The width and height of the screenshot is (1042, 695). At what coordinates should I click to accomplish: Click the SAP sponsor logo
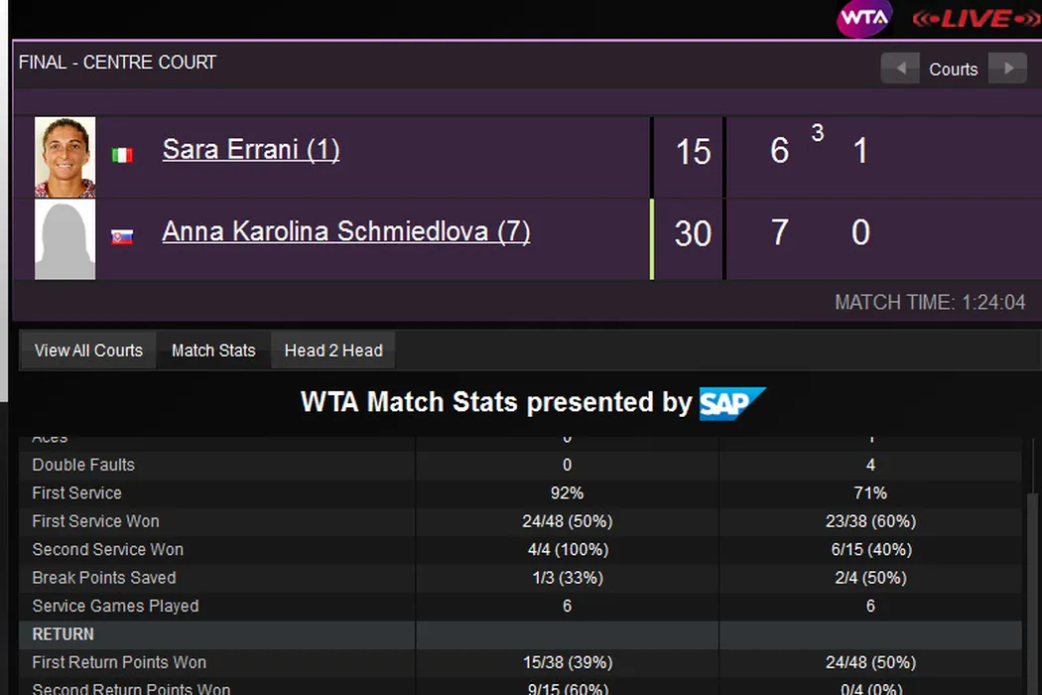pyautogui.click(x=732, y=403)
